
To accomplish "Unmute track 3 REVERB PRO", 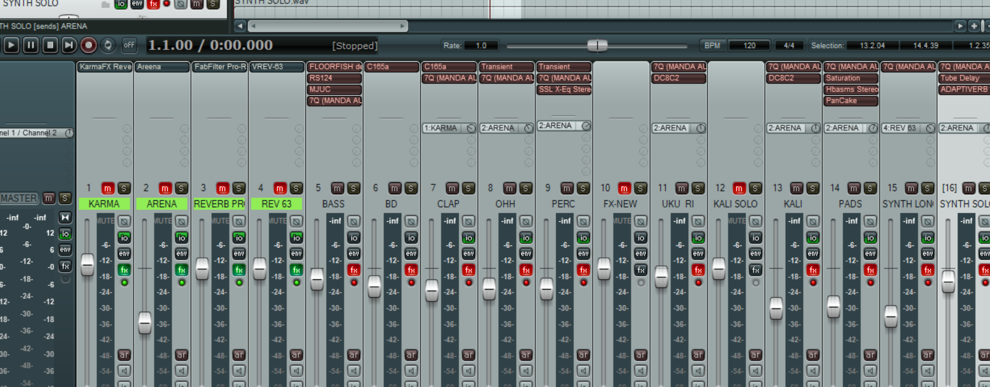I will [223, 188].
